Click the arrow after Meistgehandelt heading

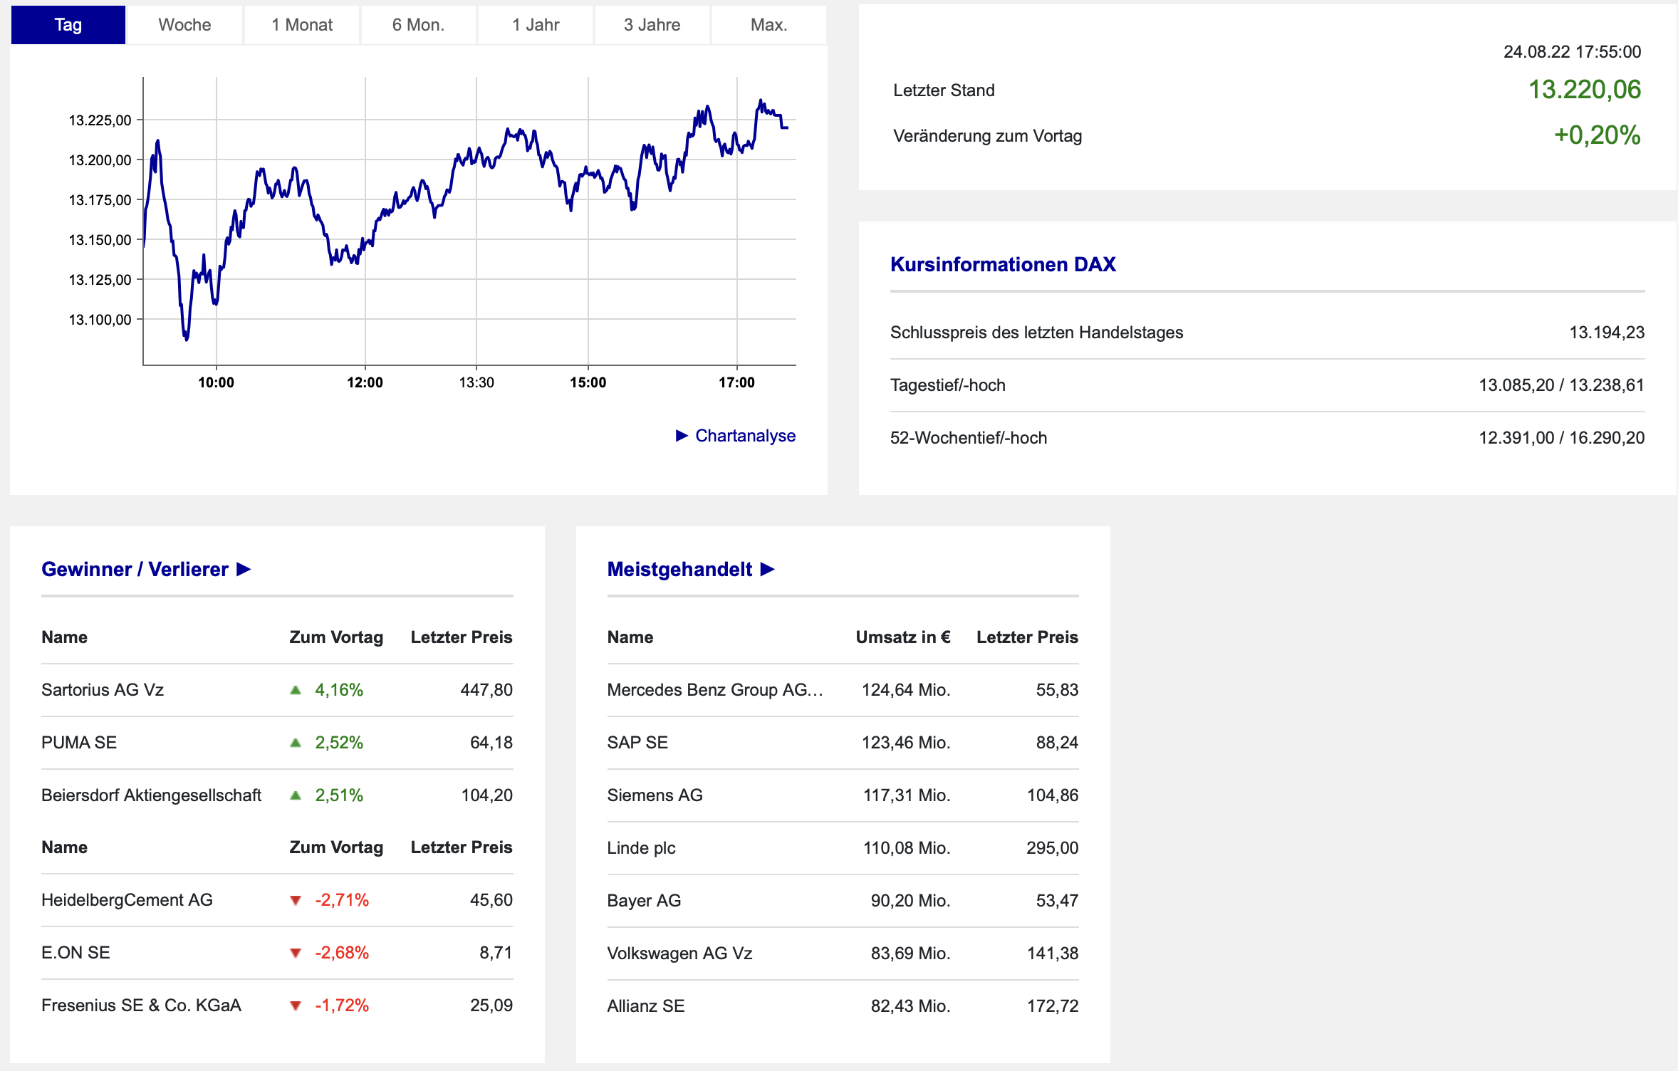pos(767,569)
